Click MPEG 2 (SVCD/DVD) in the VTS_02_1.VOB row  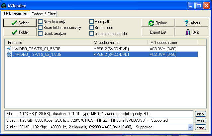tap(111, 55)
